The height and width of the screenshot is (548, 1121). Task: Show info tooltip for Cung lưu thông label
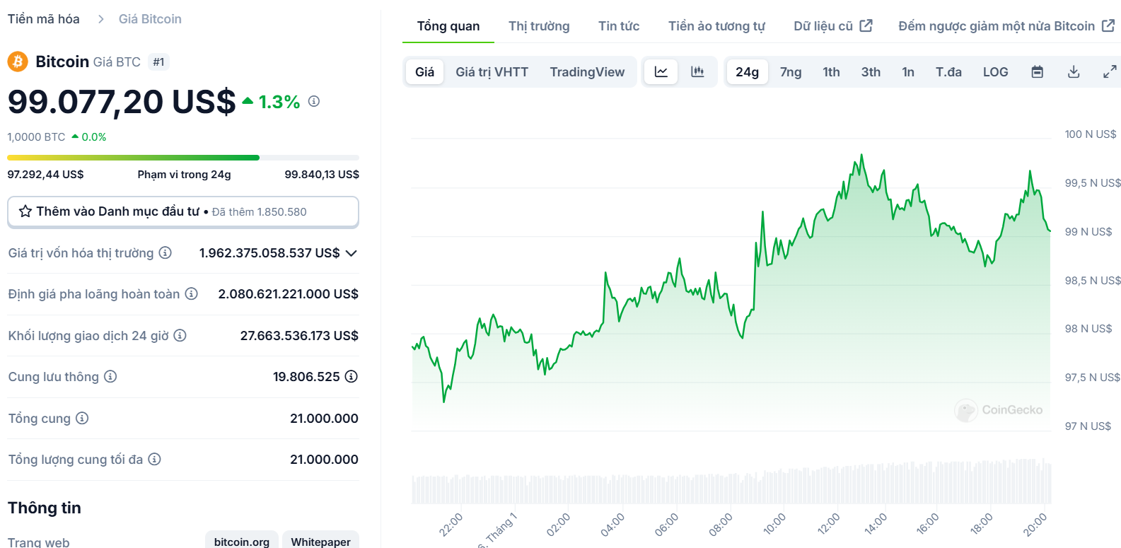point(110,376)
